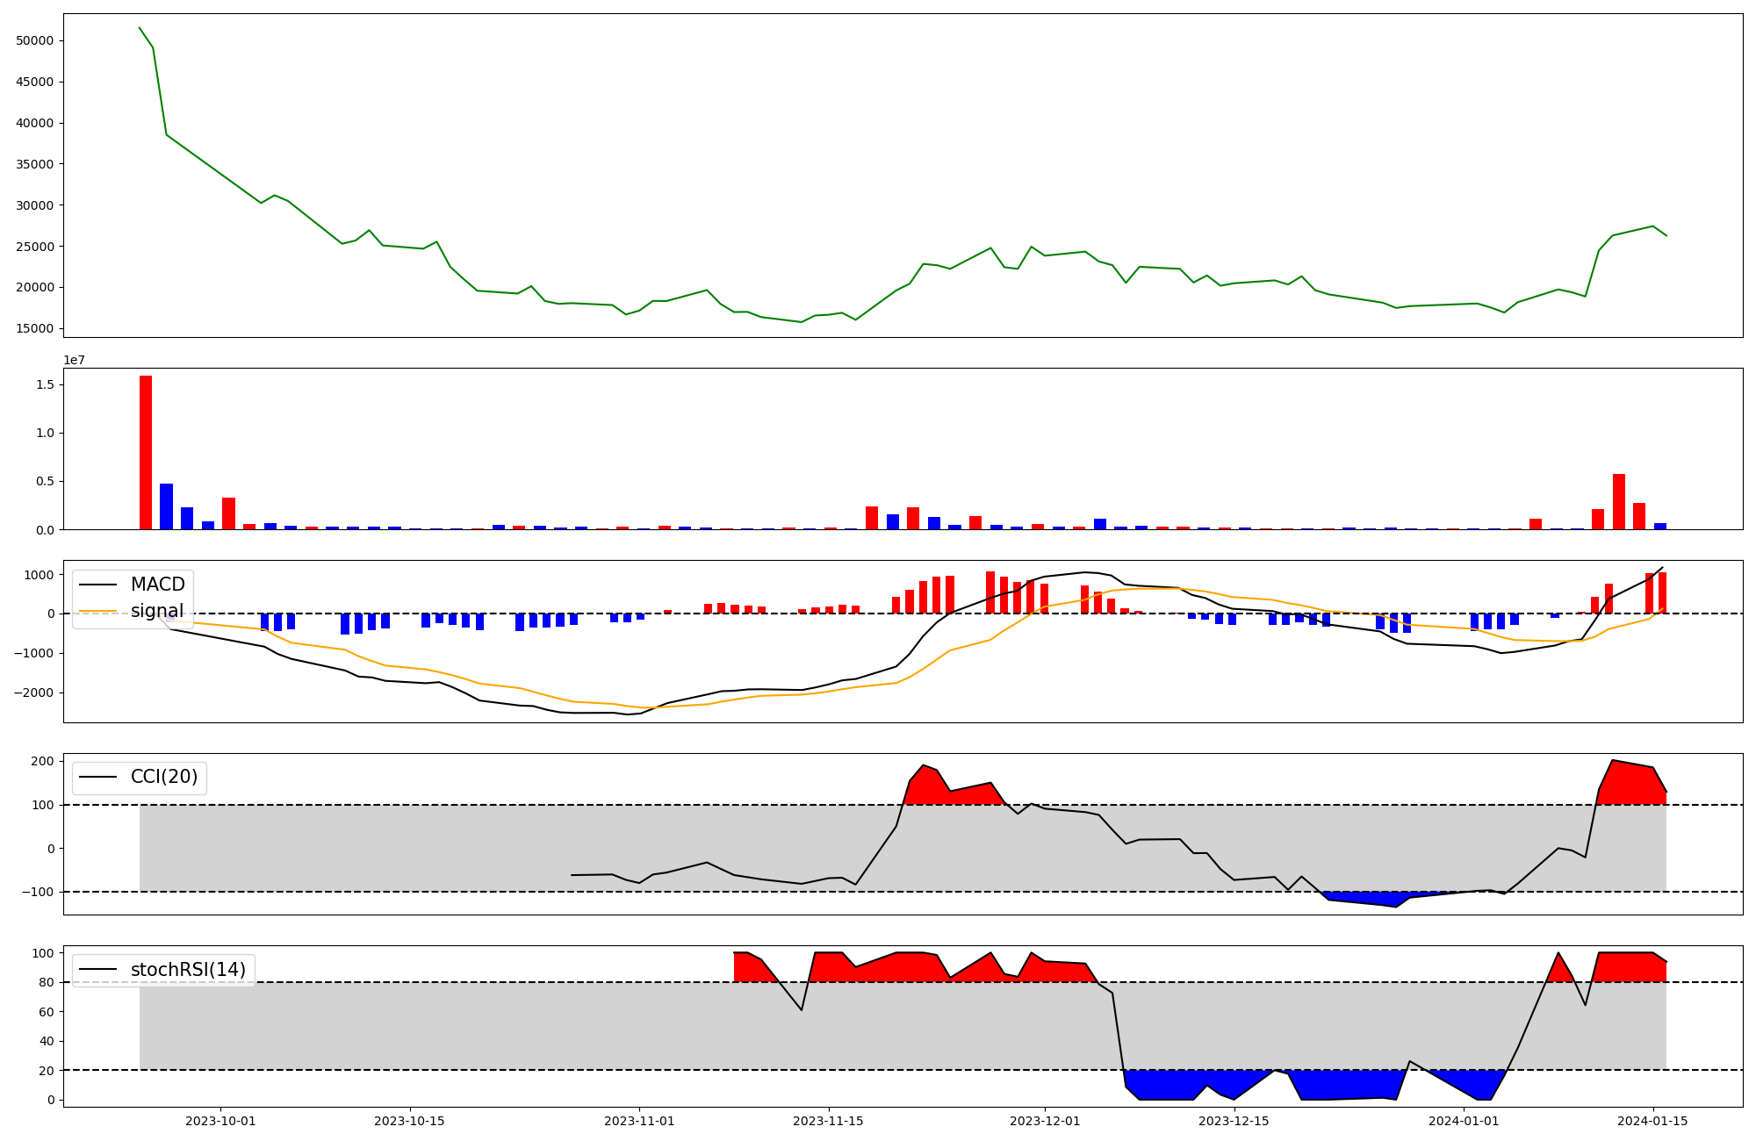Click the 2023-10-15 date tick label
Image resolution: width=1756 pixels, height=1141 pixels.
(x=410, y=1121)
